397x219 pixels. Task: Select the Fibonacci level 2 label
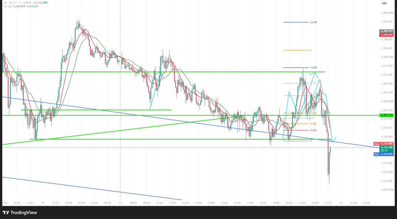click(x=311, y=50)
